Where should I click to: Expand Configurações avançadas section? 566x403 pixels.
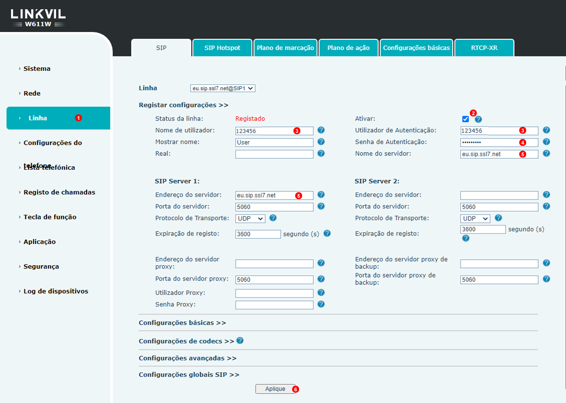[187, 358]
